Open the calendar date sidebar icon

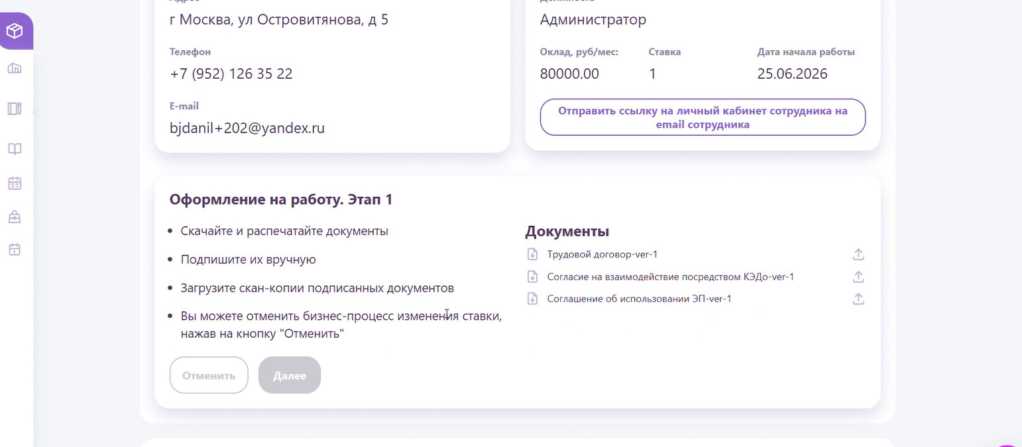coord(15,250)
